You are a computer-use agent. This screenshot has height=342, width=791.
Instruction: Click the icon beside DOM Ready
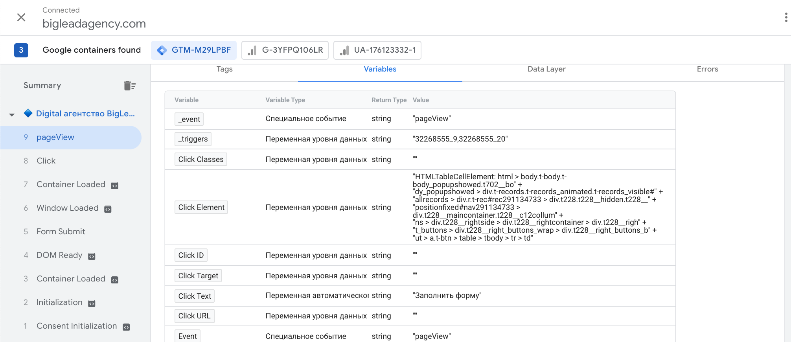point(92,256)
